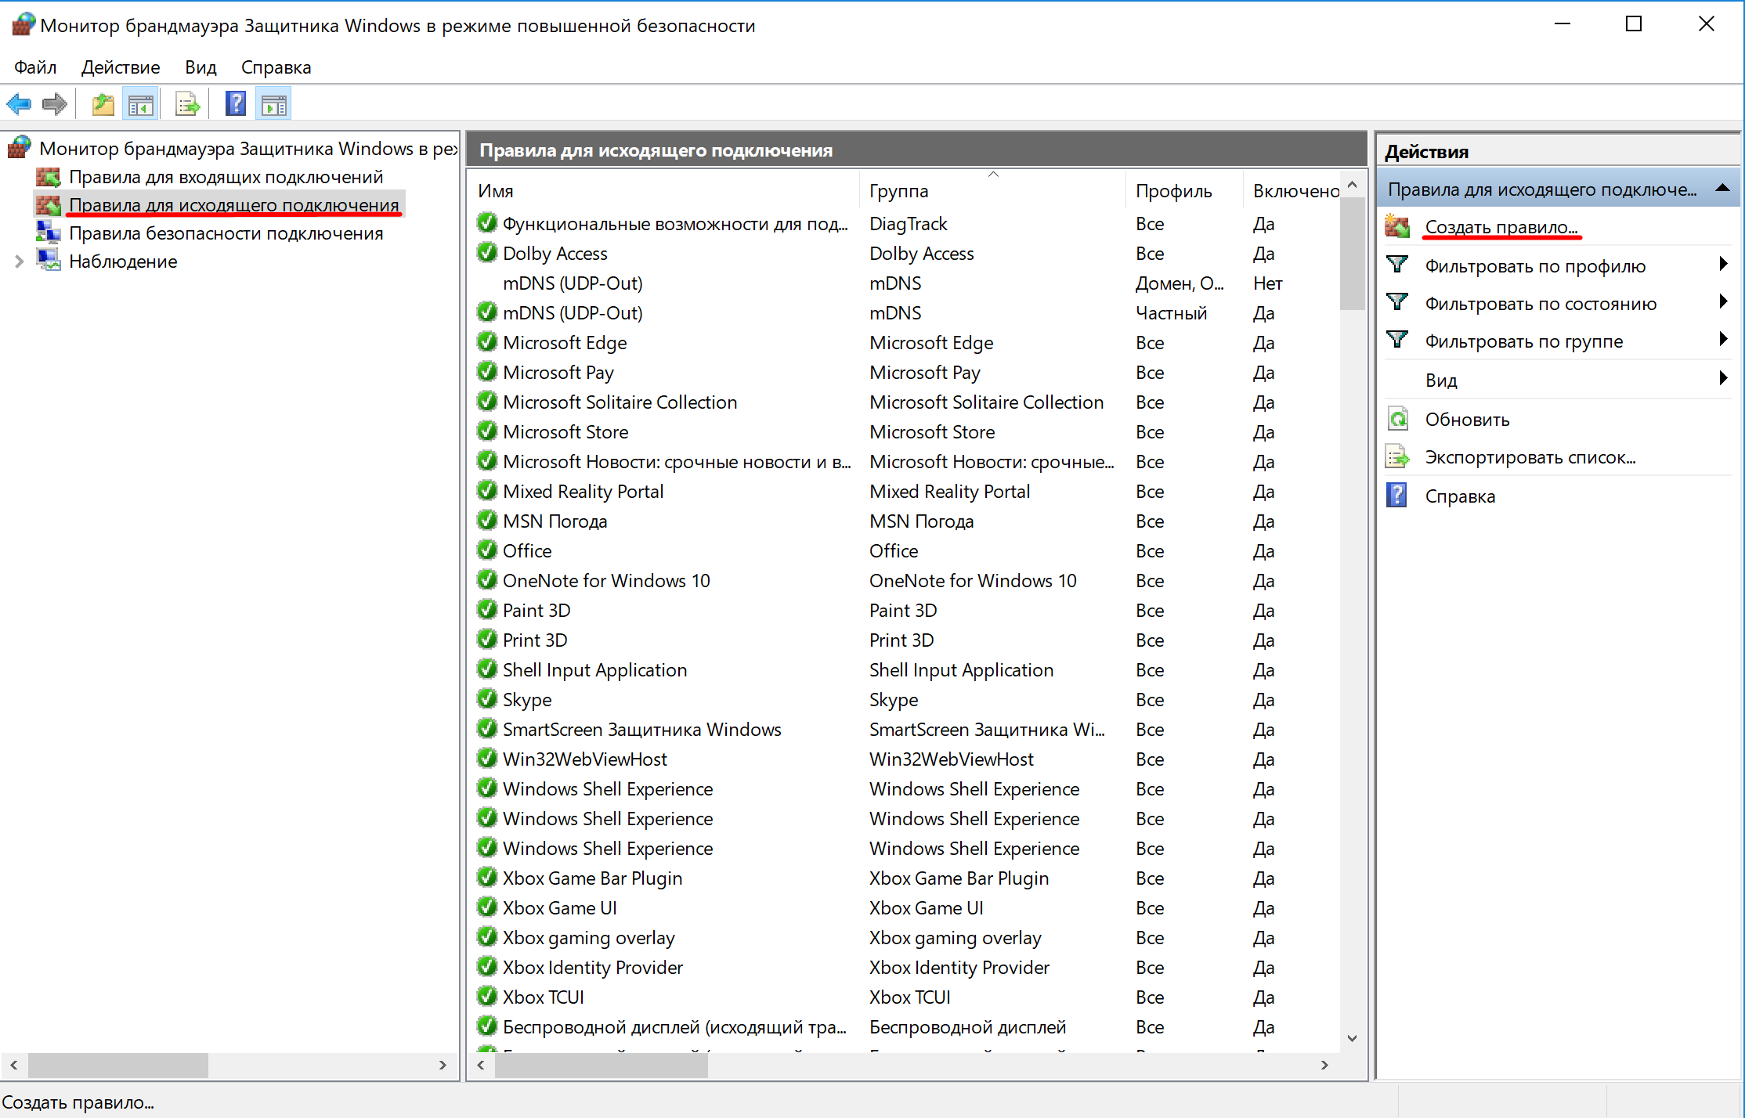The image size is (1745, 1118).
Task: Select Правила для входящих подключений tree item
Action: point(226,177)
